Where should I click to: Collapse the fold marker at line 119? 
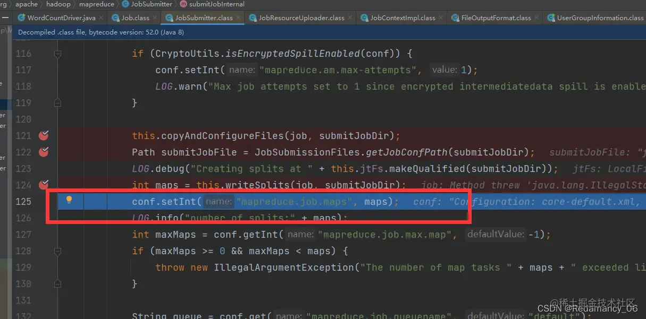tap(57, 103)
